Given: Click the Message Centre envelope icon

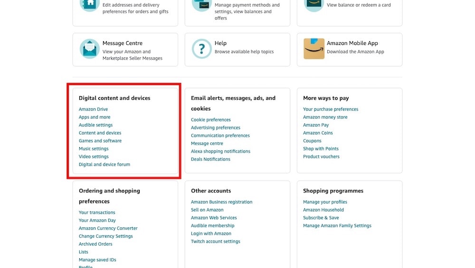Looking at the screenshot, I should click(x=89, y=49).
